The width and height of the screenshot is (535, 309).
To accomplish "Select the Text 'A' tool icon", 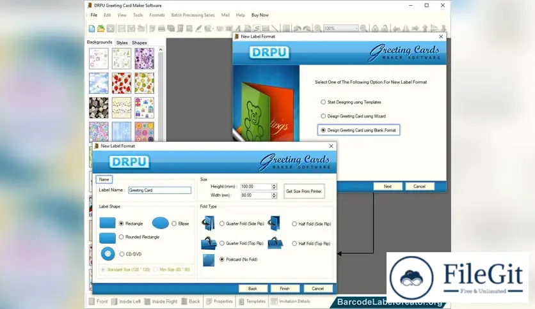I will click(x=238, y=29).
